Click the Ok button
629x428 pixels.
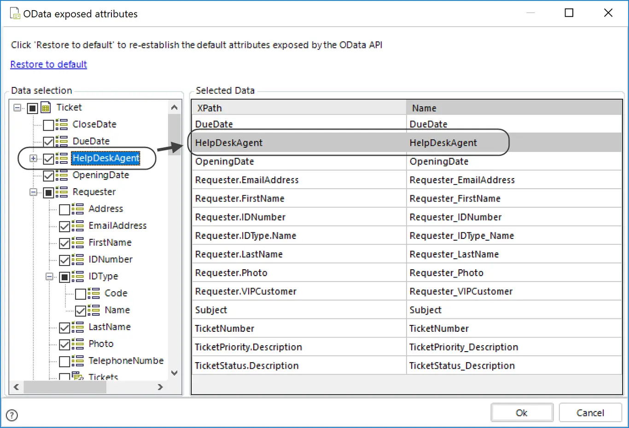[522, 413]
